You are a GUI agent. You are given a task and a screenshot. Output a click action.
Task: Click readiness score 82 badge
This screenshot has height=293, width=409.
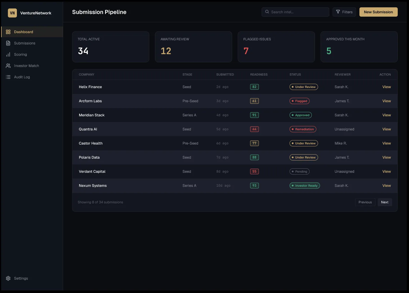(x=254, y=87)
